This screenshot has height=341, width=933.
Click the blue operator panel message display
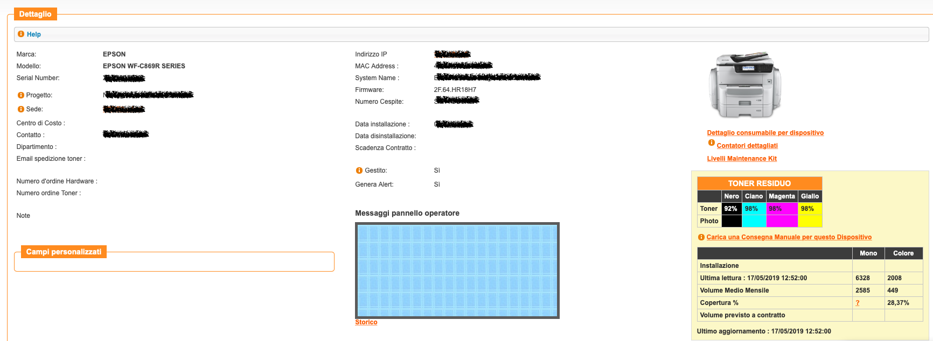[x=457, y=270]
